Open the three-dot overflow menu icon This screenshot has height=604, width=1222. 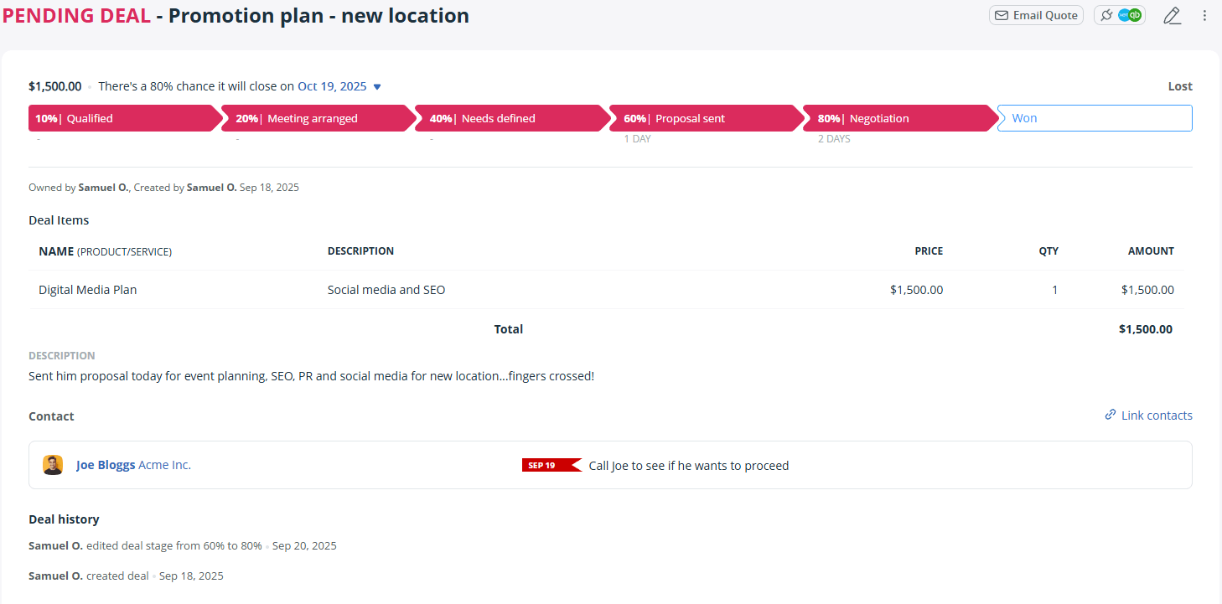pos(1204,15)
